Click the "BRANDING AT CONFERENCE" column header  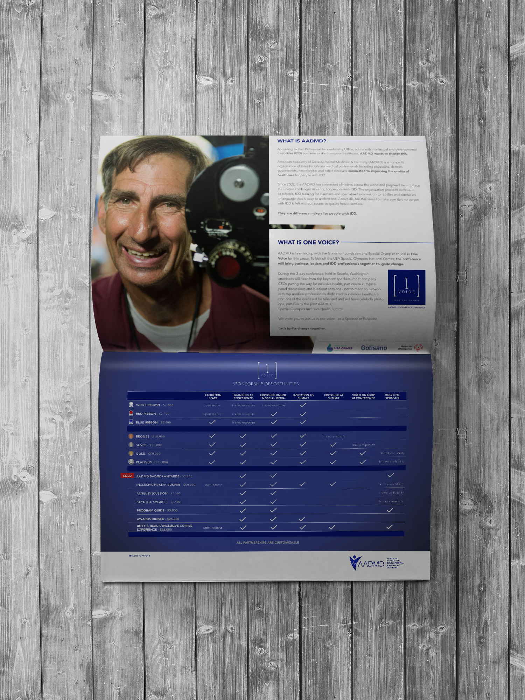[243, 397]
